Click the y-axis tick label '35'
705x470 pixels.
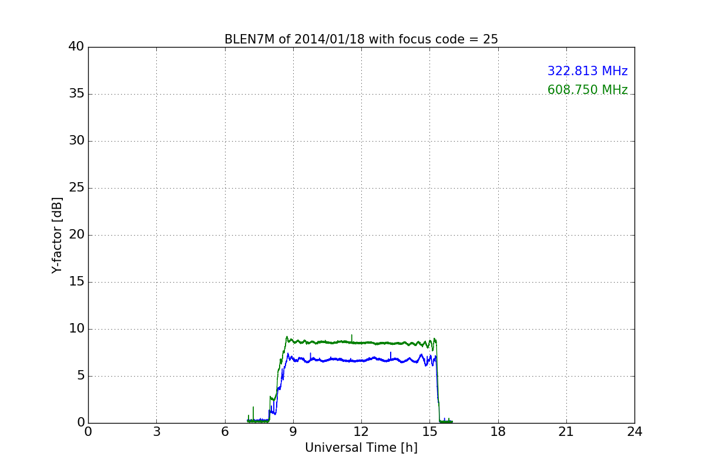pyautogui.click(x=76, y=94)
